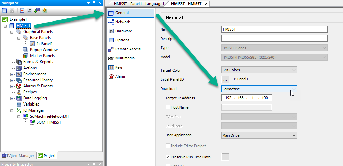Collapse the HMIS5T tree node
Screen dimensions: 343x166
[5, 26]
